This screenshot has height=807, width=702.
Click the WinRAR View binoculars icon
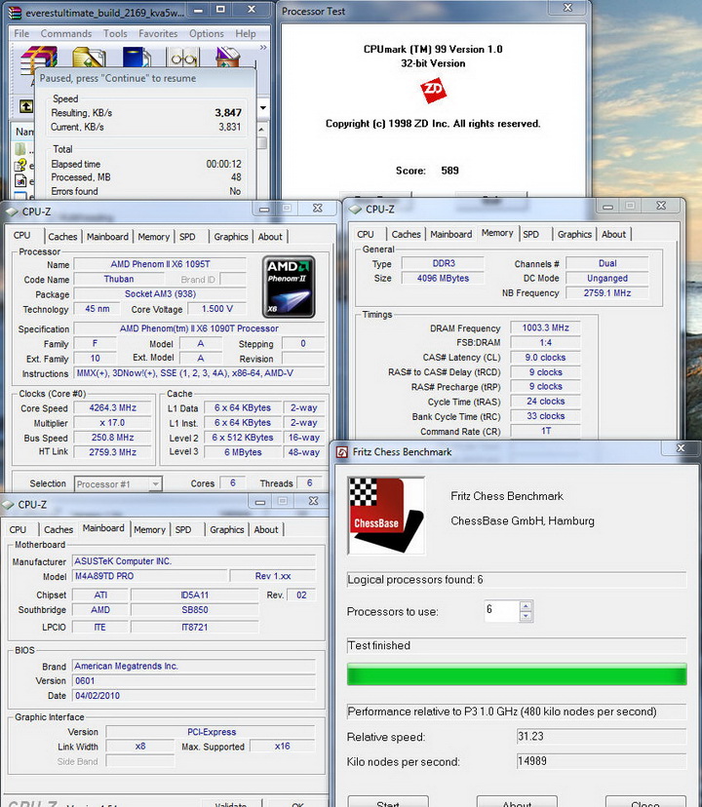click(183, 58)
